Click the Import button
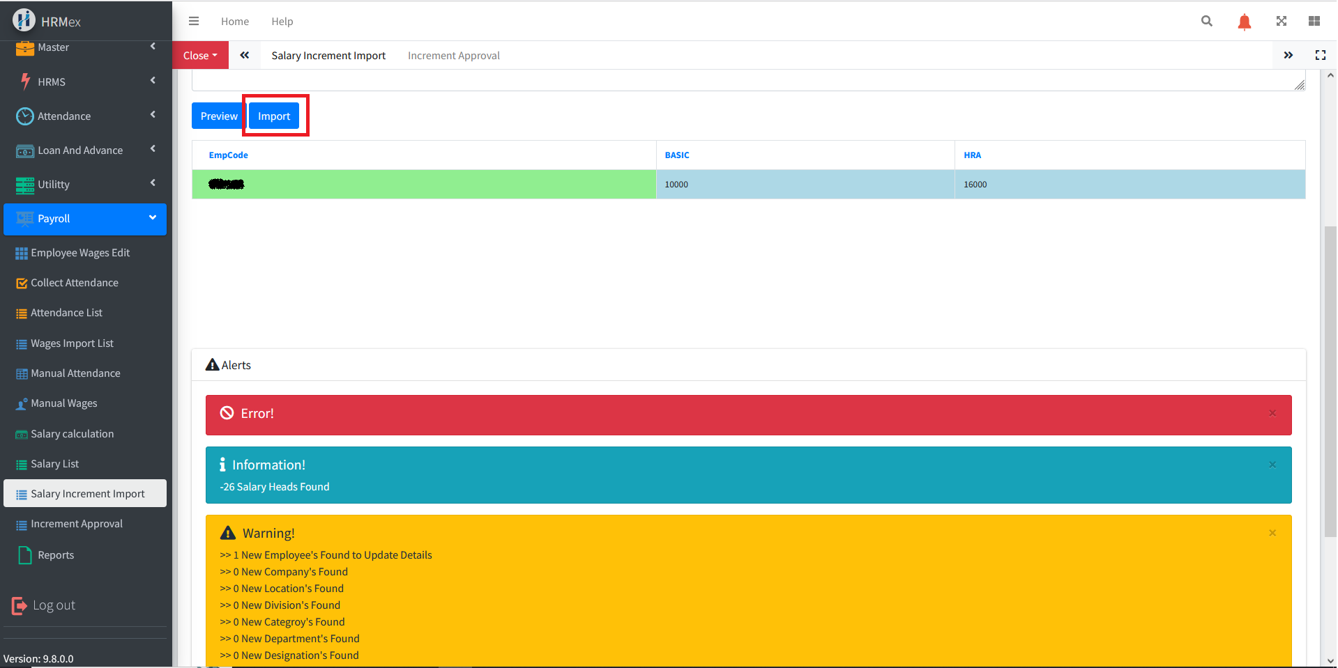This screenshot has width=1338, height=668. [x=274, y=116]
